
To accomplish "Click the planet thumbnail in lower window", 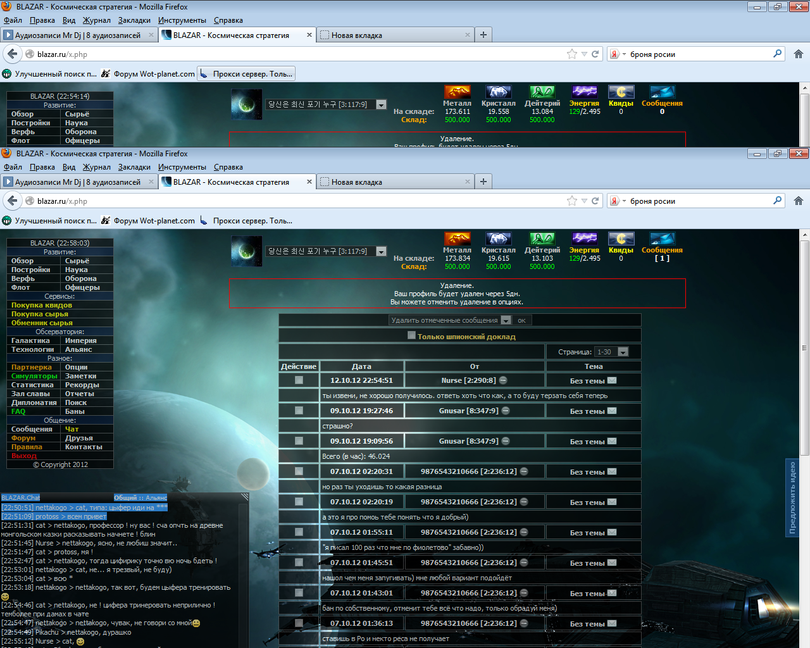I will tap(247, 251).
